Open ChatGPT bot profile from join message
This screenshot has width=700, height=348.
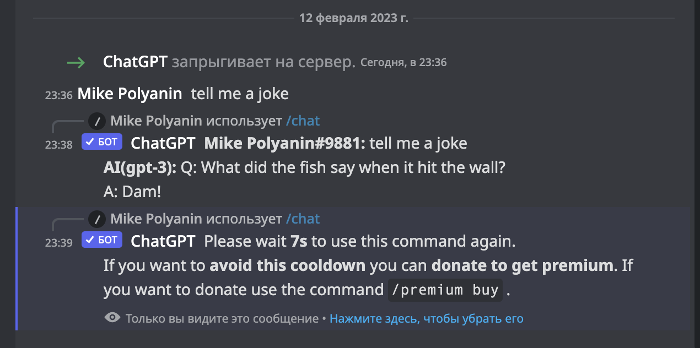pyautogui.click(x=134, y=62)
